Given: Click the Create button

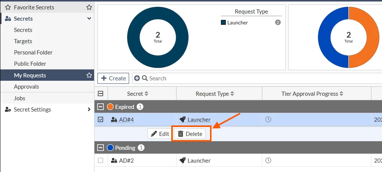Looking at the screenshot, I should (x=113, y=78).
